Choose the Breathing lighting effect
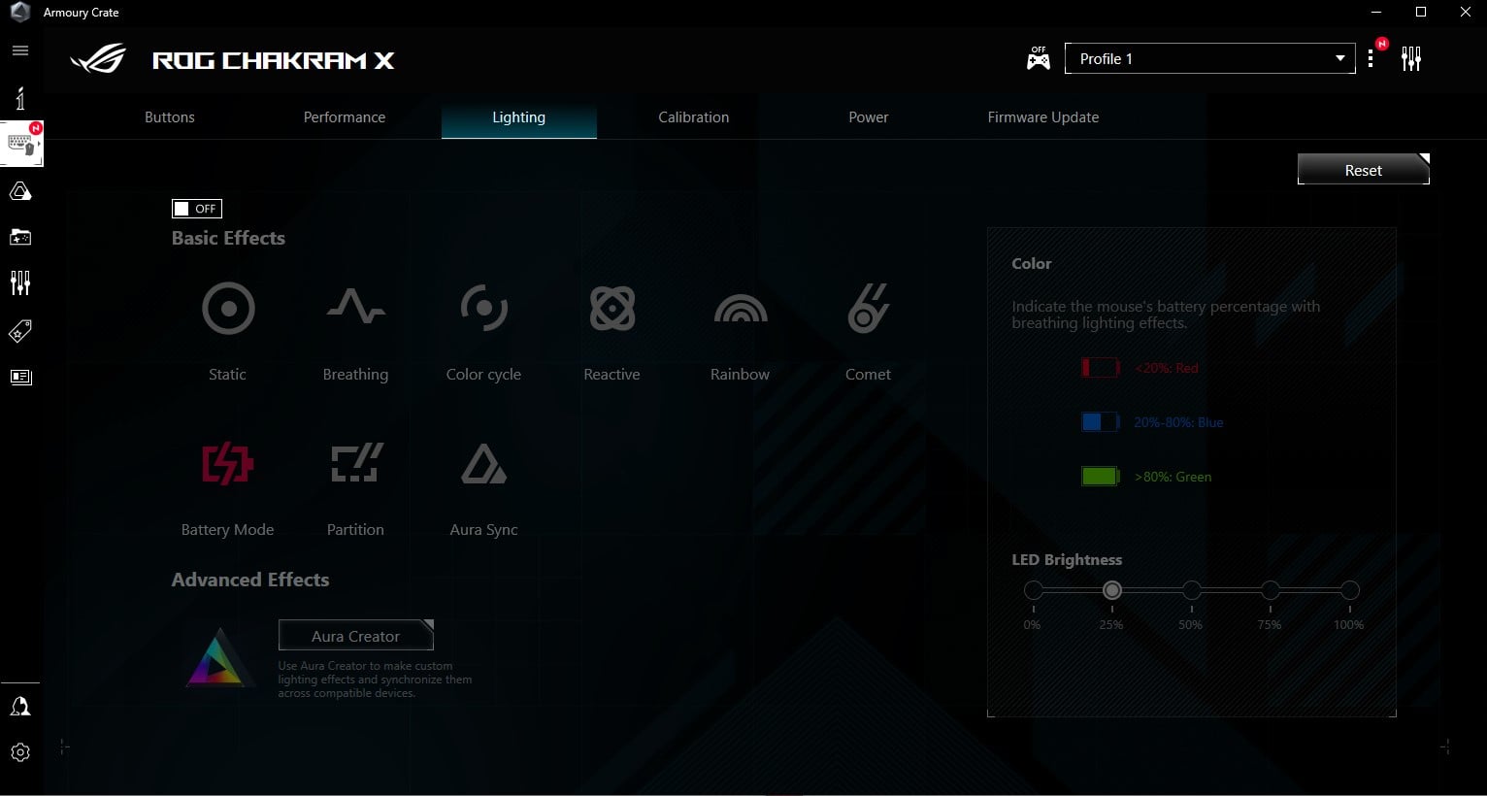This screenshot has width=1487, height=796. pyautogui.click(x=355, y=309)
